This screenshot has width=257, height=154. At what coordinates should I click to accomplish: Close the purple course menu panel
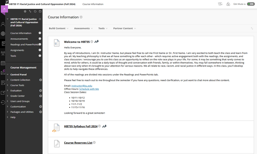[x=4, y=9]
